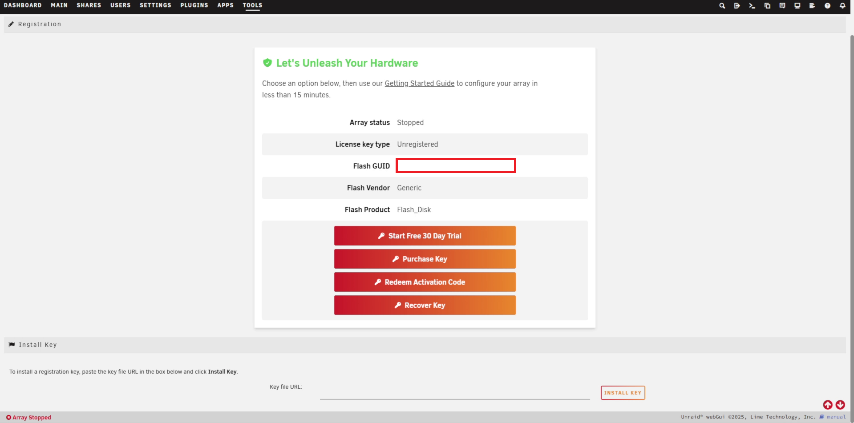Image resolution: width=854 pixels, height=423 pixels.
Task: Go to the Settings menu
Action: [155, 5]
